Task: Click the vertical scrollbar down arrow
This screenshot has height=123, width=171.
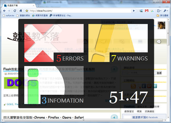Action: pos(168,117)
